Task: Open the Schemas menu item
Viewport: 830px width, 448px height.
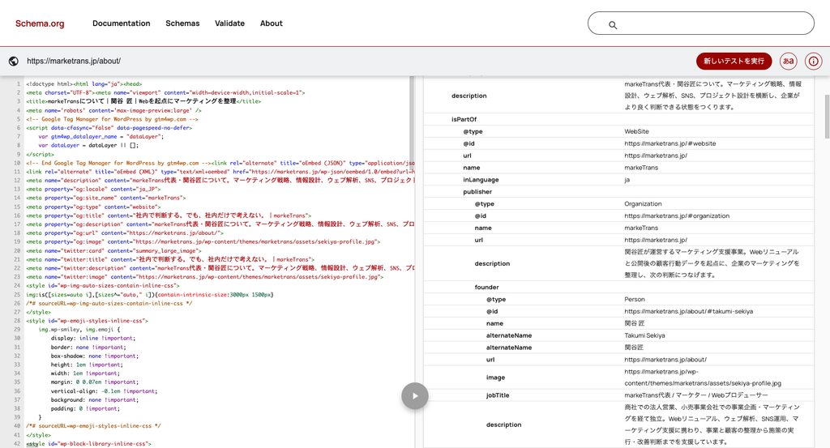Action: [x=182, y=23]
